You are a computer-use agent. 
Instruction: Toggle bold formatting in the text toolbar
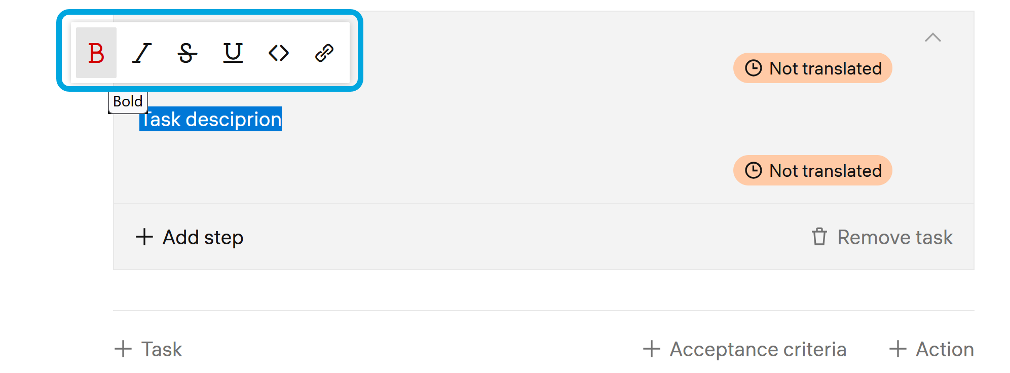coord(96,53)
